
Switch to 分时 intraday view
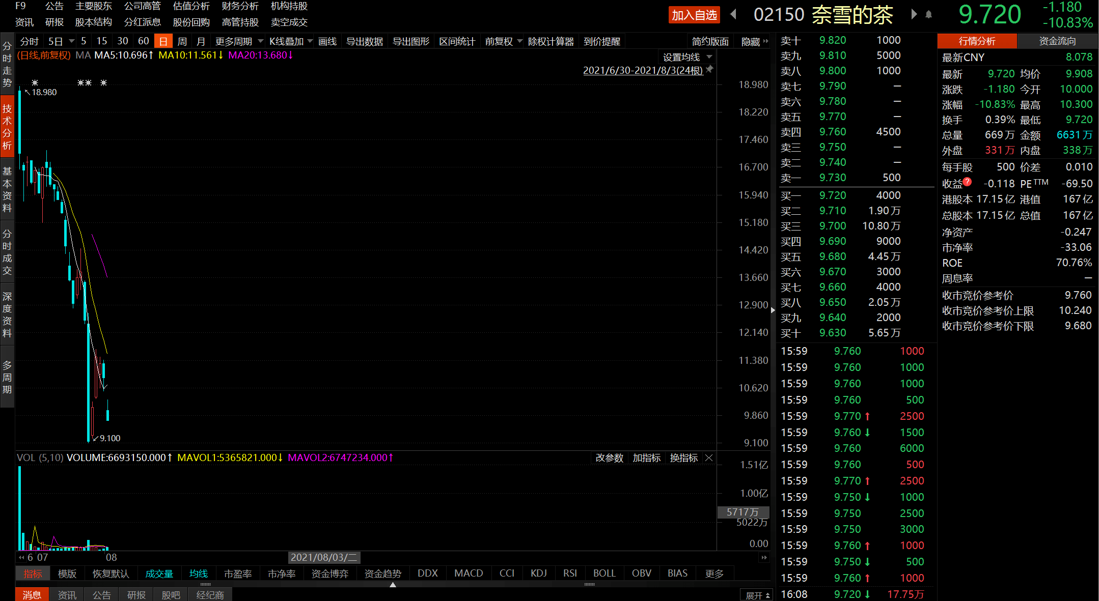coord(30,41)
